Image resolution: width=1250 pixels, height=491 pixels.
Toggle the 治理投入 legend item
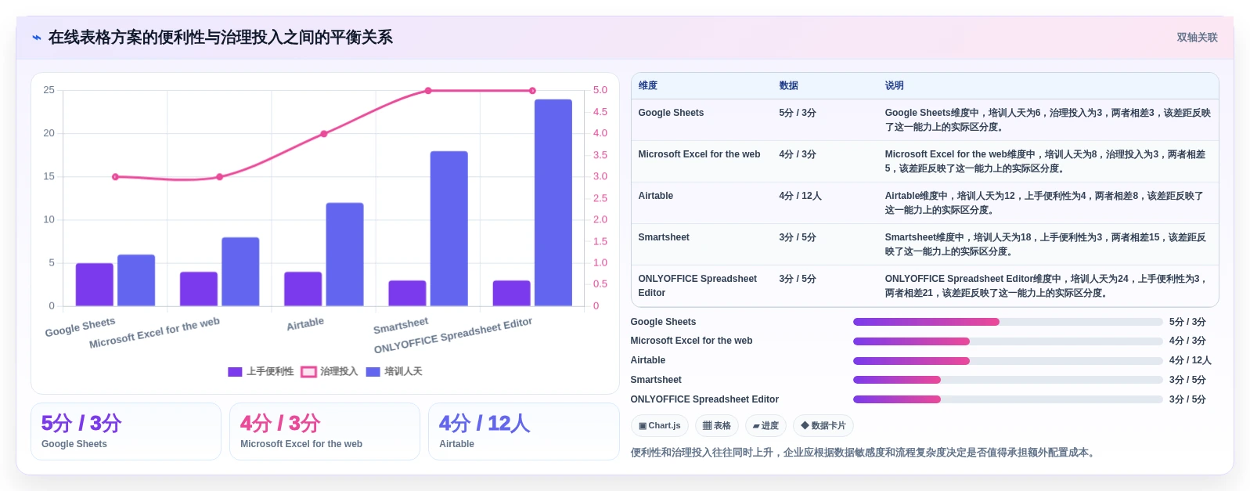[330, 372]
